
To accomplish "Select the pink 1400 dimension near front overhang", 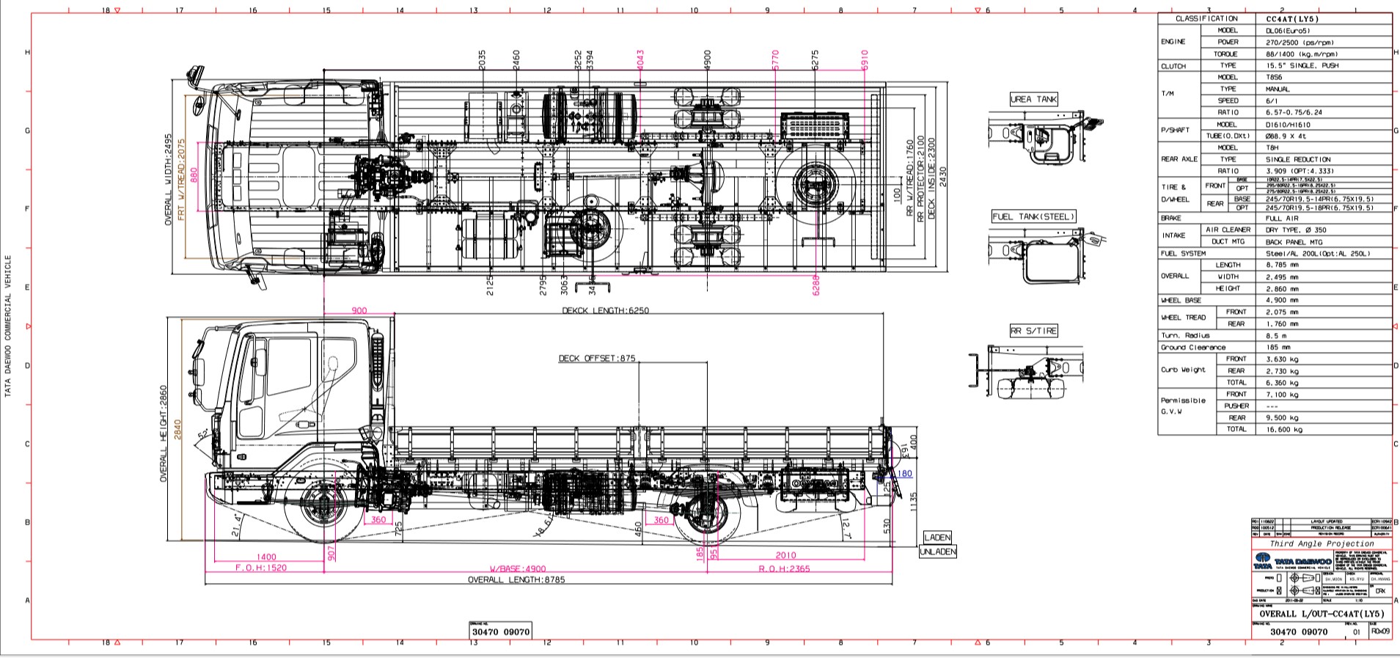I will click(267, 557).
